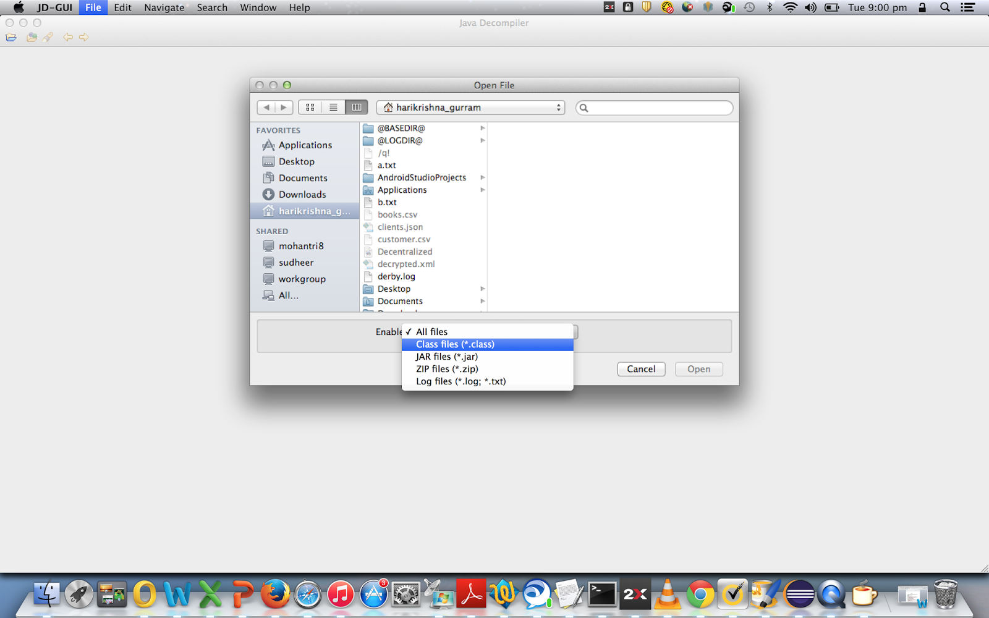This screenshot has height=618, width=989.
Task: Open the harikrishna_gurram location dropdown
Action: [470, 107]
